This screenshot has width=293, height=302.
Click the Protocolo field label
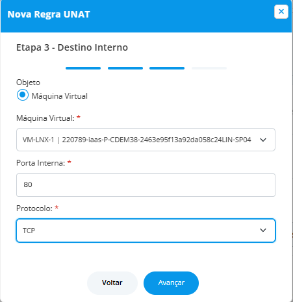coord(34,208)
